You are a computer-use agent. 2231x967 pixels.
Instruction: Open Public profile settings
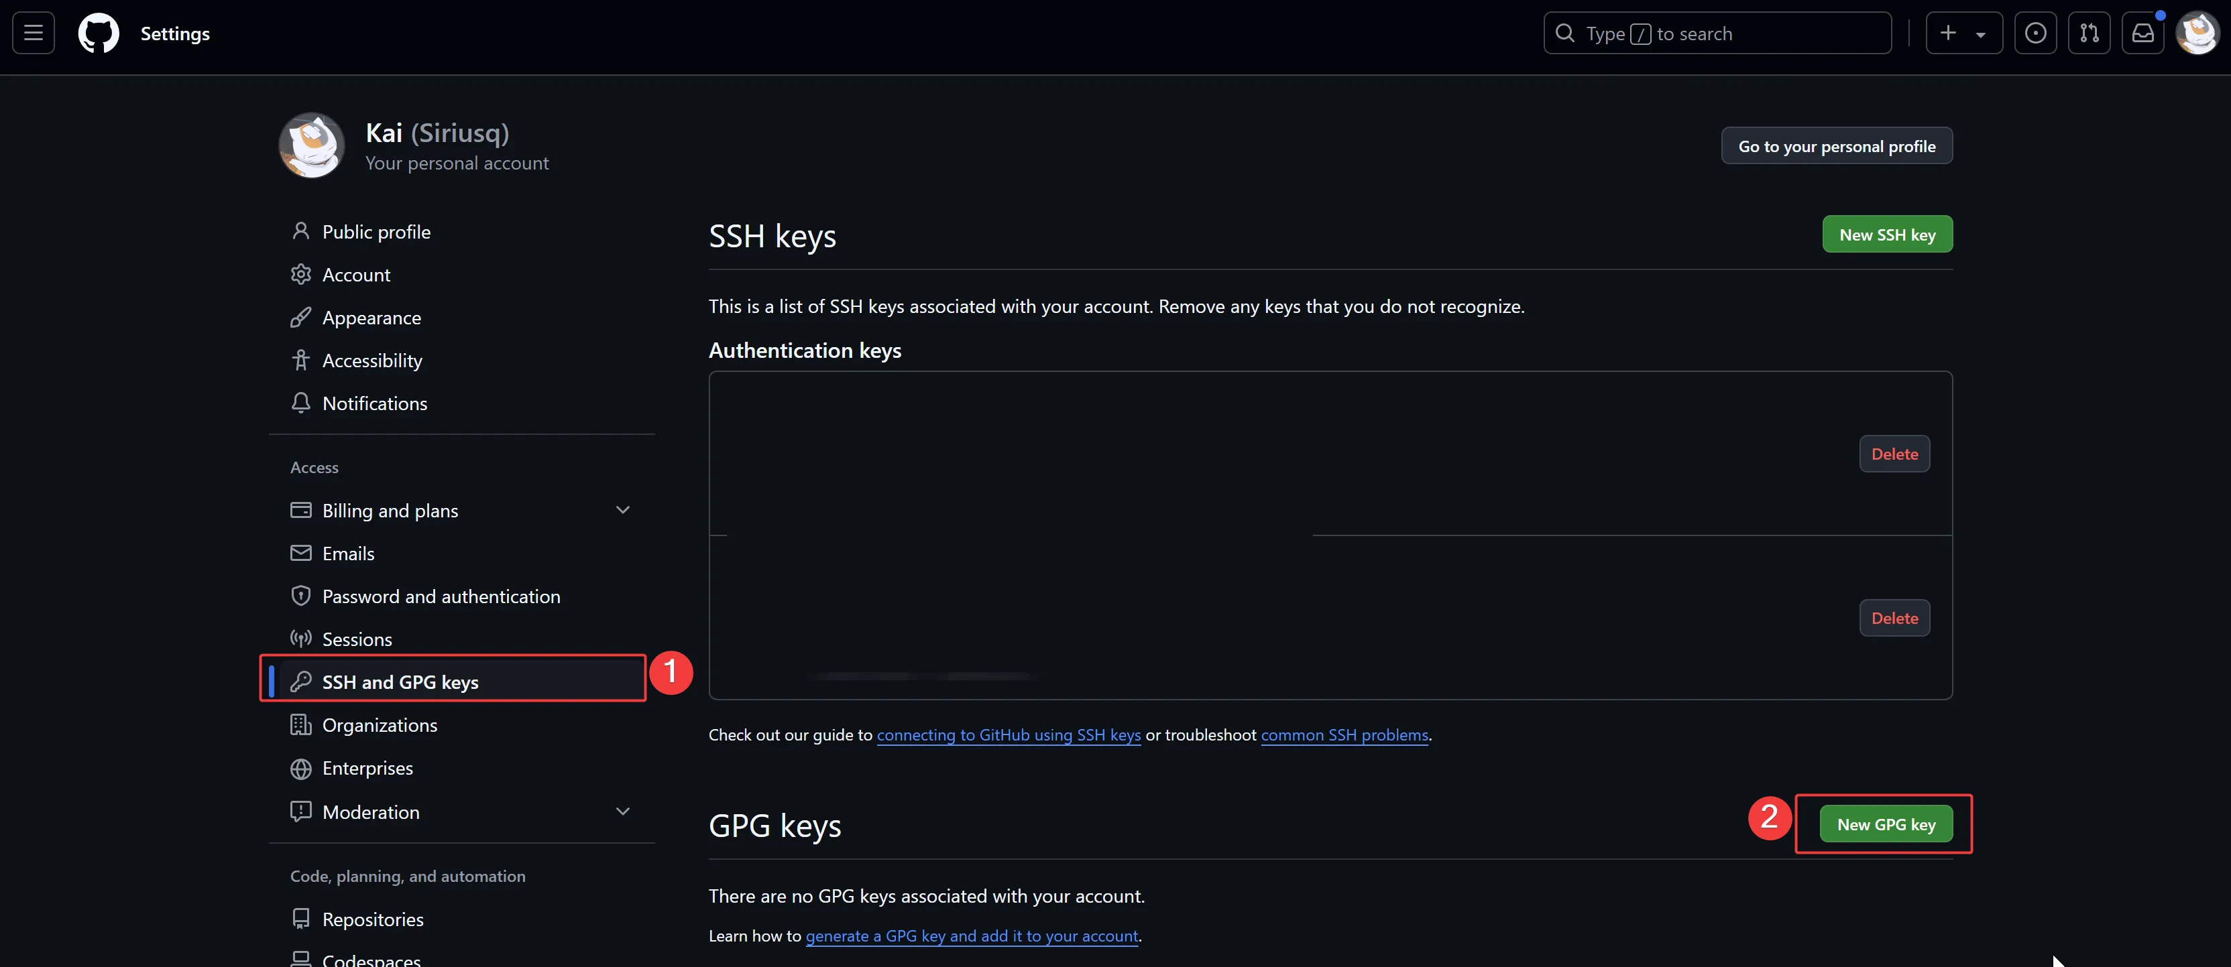(376, 231)
